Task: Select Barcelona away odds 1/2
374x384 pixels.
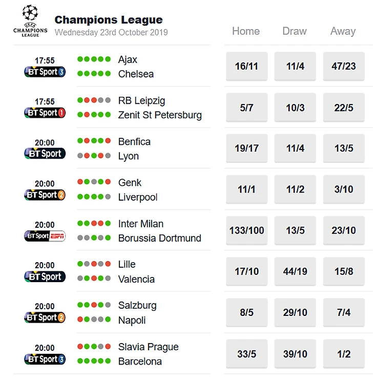Action: coord(343,354)
